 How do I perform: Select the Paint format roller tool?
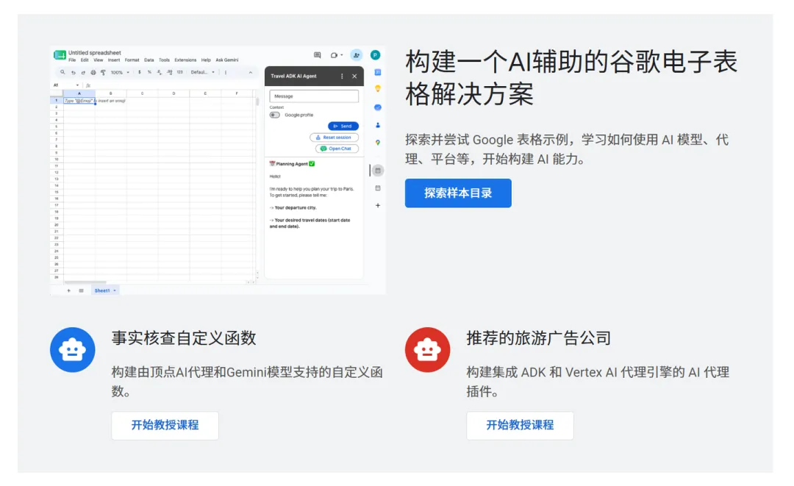click(103, 72)
